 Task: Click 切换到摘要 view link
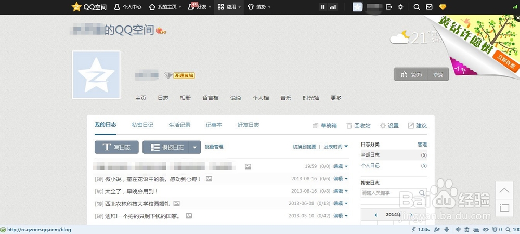click(304, 147)
